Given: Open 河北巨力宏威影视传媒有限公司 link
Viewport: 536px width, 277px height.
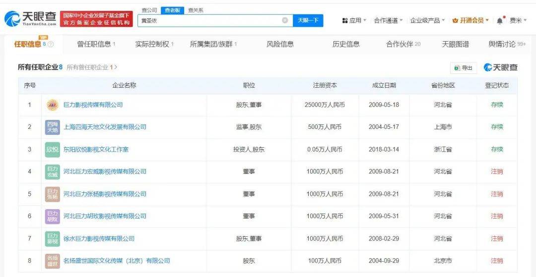Looking at the screenshot, I should click(x=105, y=171).
